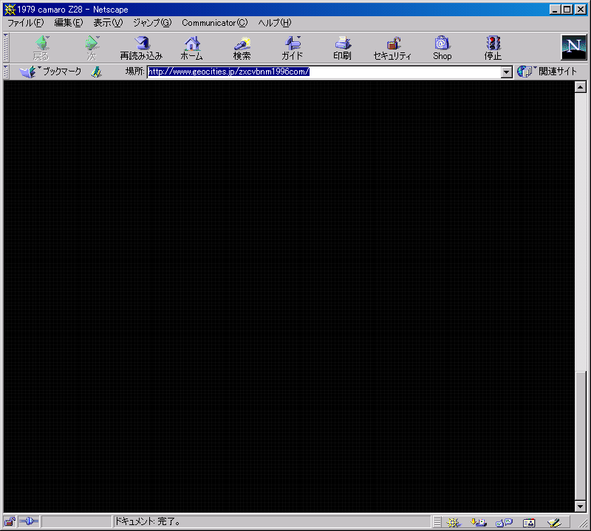The height and width of the screenshot is (531, 591).
Task: Open the 表示(V) menu
Action: point(108,23)
